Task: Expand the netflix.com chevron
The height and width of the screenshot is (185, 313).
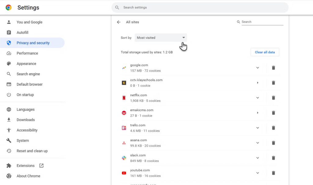Action: 257,98
